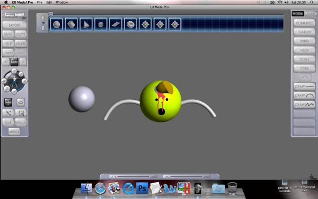This screenshot has height=199, width=318.
Task: Adjust the bottom slider with the wide arch icon
Action: tap(133, 177)
